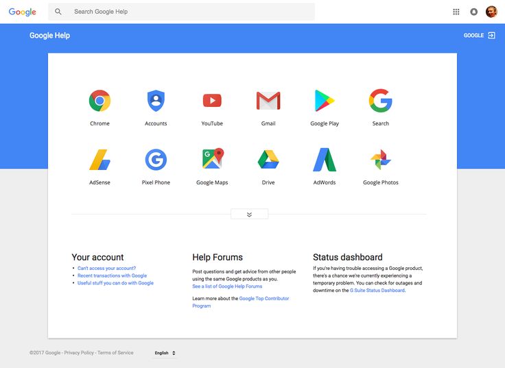This screenshot has width=505, height=368.
Task: Open the Gmail envelope icon
Action: coord(268,101)
